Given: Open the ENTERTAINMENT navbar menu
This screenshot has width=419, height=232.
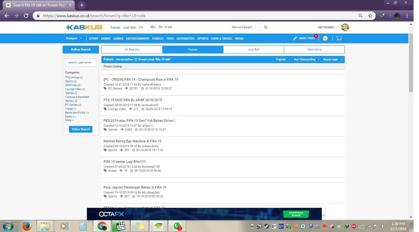Looking at the screenshot, I should (138, 39).
